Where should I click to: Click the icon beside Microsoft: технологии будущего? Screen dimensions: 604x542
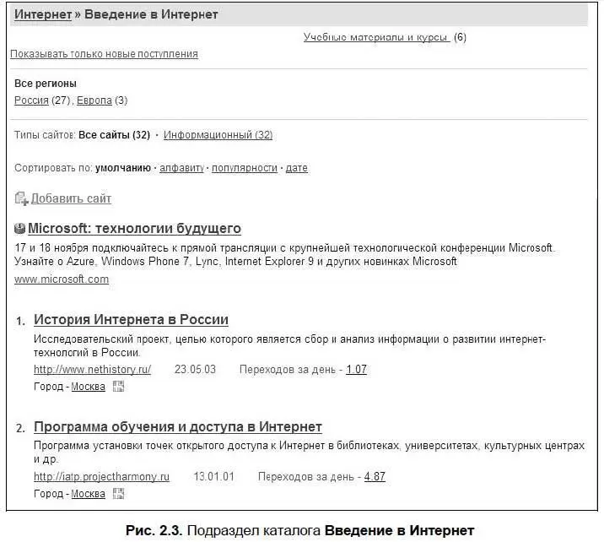tap(20, 229)
